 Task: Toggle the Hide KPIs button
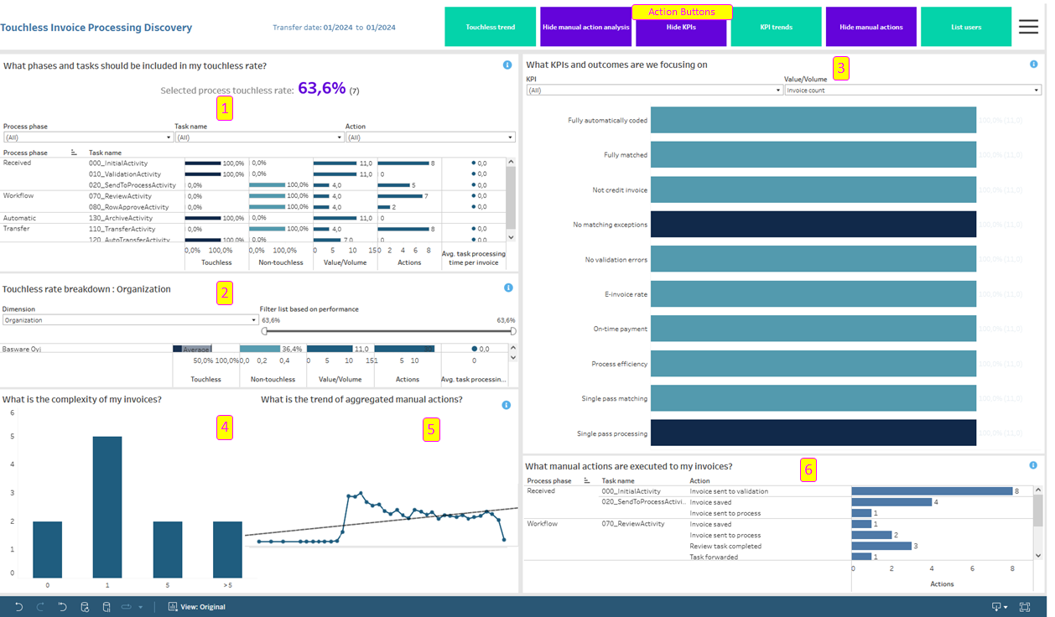tap(681, 26)
